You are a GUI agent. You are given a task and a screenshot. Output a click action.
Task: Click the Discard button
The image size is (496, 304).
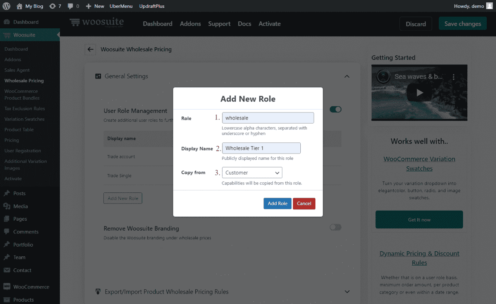coord(416,24)
